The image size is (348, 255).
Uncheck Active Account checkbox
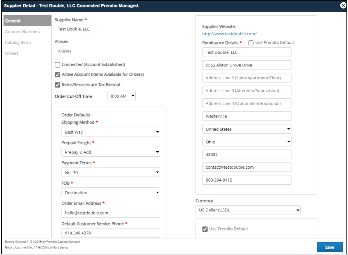57,75
